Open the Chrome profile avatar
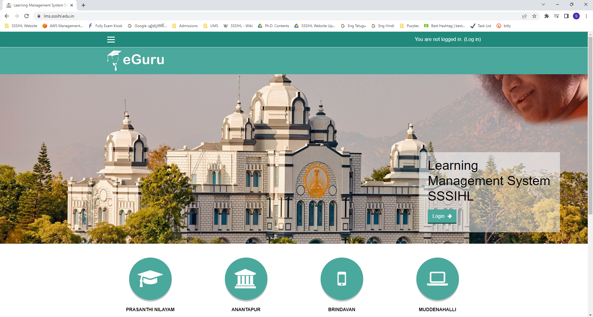 pos(576,16)
